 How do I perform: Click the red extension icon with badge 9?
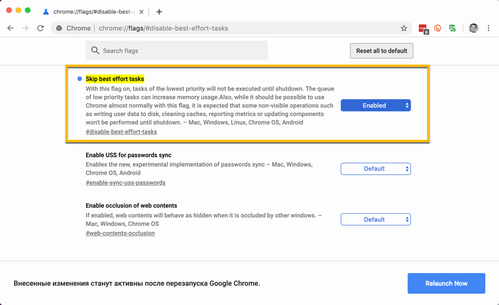tap(423, 28)
